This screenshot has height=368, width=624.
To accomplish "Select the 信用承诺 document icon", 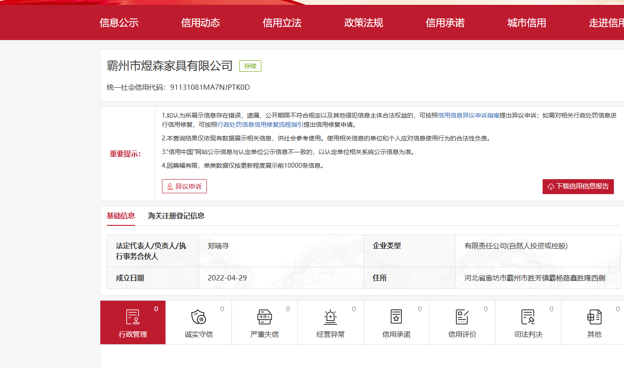I will [396, 317].
